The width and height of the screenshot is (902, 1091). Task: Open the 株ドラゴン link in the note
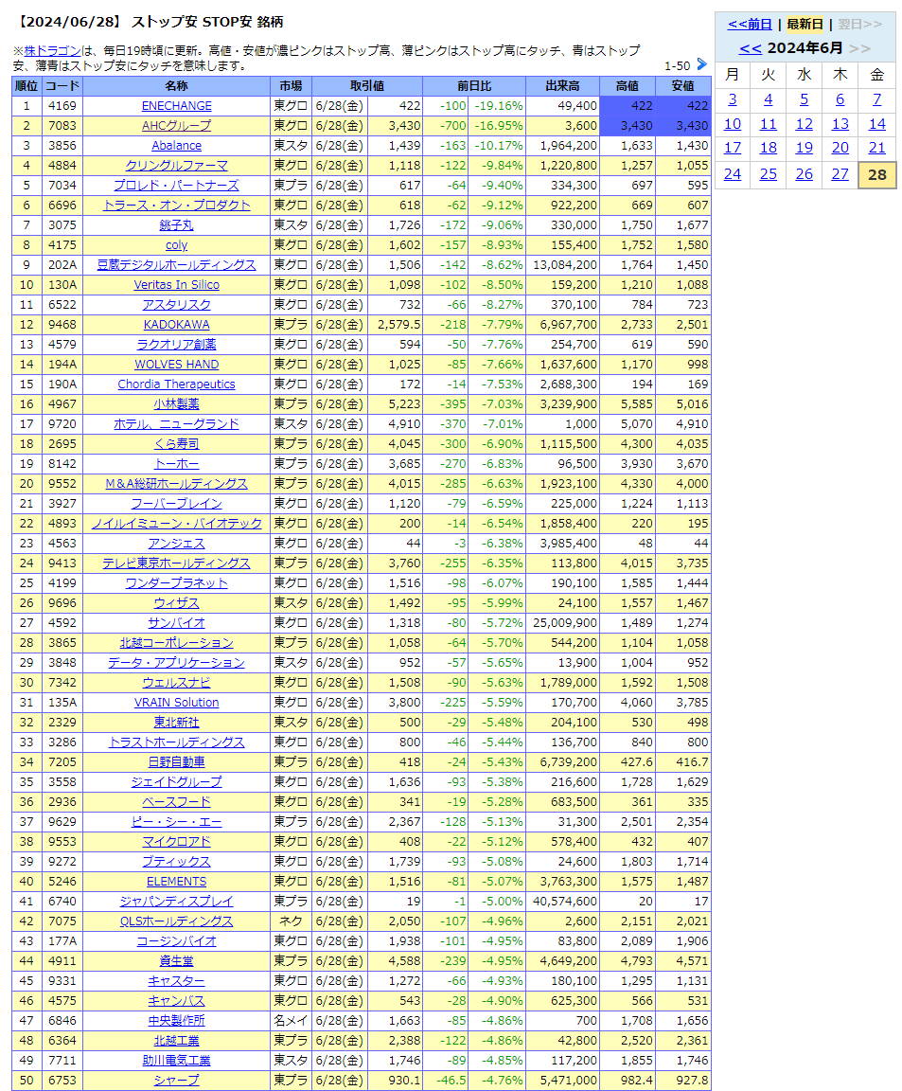point(52,51)
